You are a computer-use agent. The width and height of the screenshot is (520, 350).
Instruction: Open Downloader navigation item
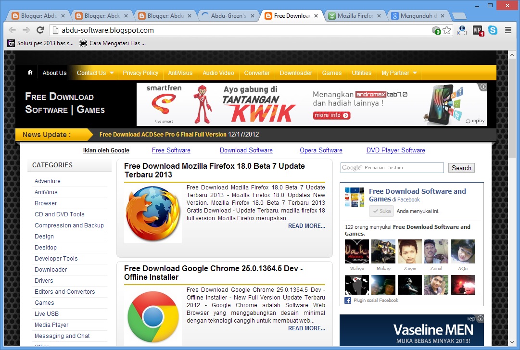[x=296, y=73]
